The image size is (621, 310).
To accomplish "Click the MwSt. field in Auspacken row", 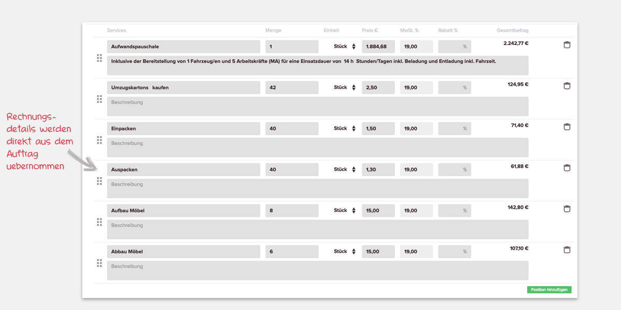I will click(x=417, y=169).
